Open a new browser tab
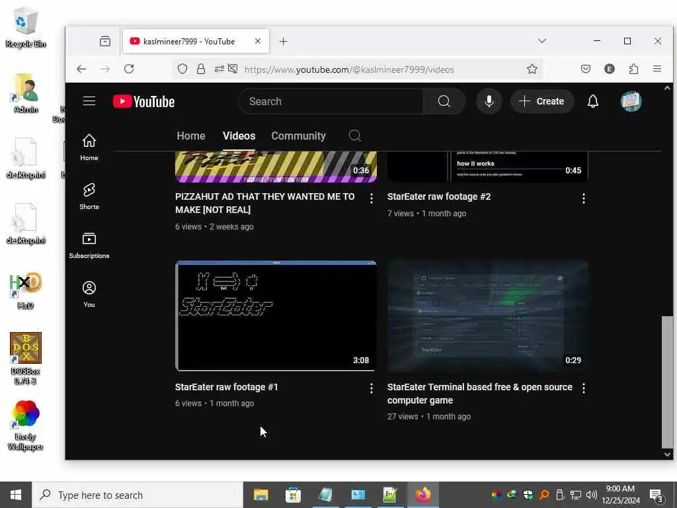The width and height of the screenshot is (677, 508). 283,42
